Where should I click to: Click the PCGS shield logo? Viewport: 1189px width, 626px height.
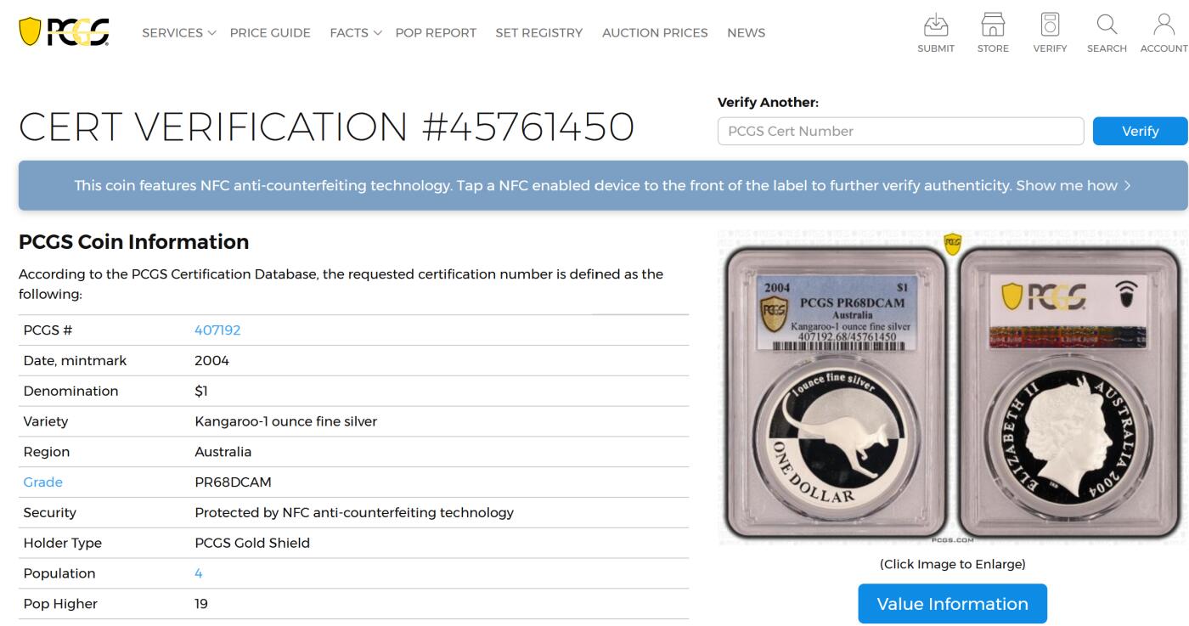(64, 31)
